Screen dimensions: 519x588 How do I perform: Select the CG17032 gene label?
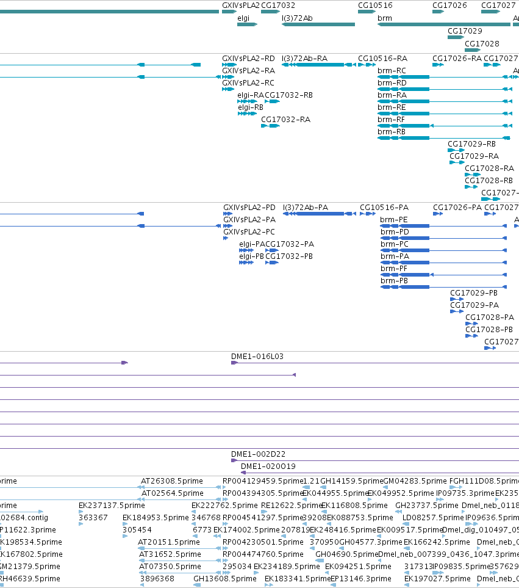coord(278,5)
